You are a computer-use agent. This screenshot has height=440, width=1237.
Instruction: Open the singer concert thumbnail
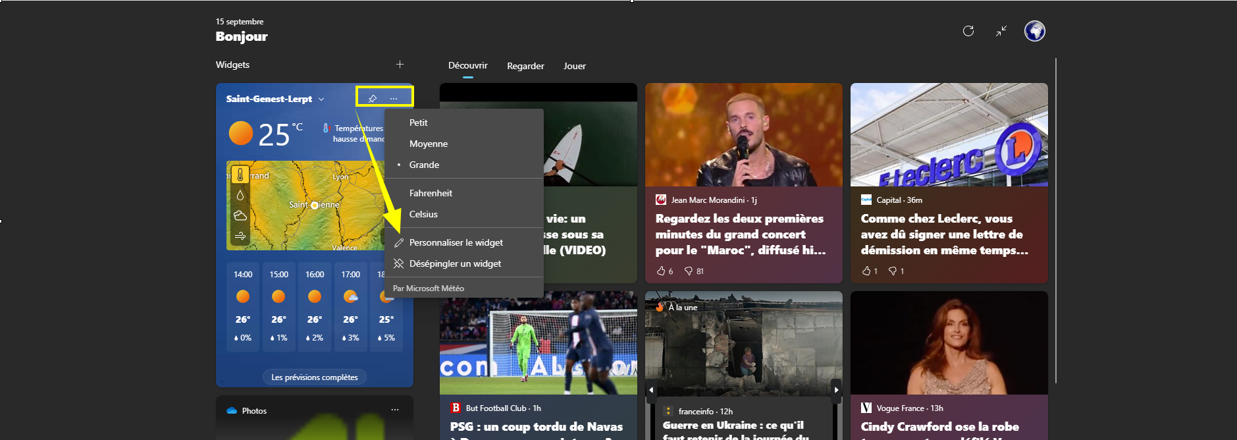click(x=744, y=134)
